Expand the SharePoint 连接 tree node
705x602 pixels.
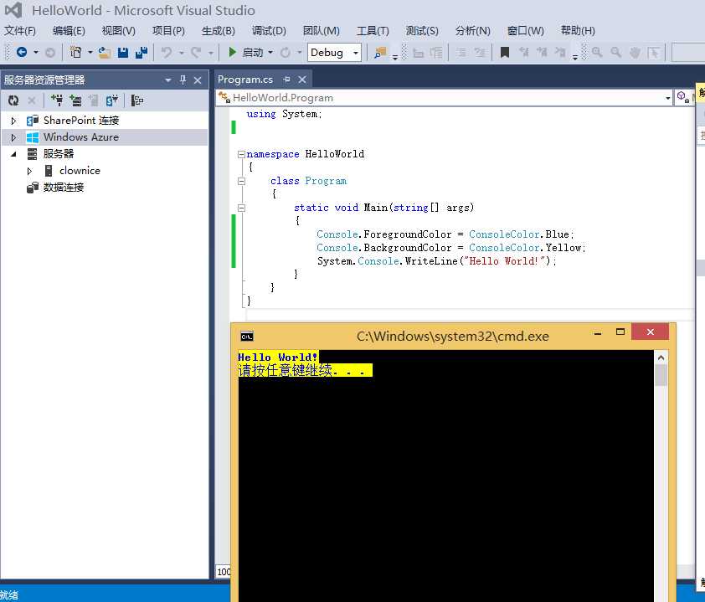[x=13, y=121]
